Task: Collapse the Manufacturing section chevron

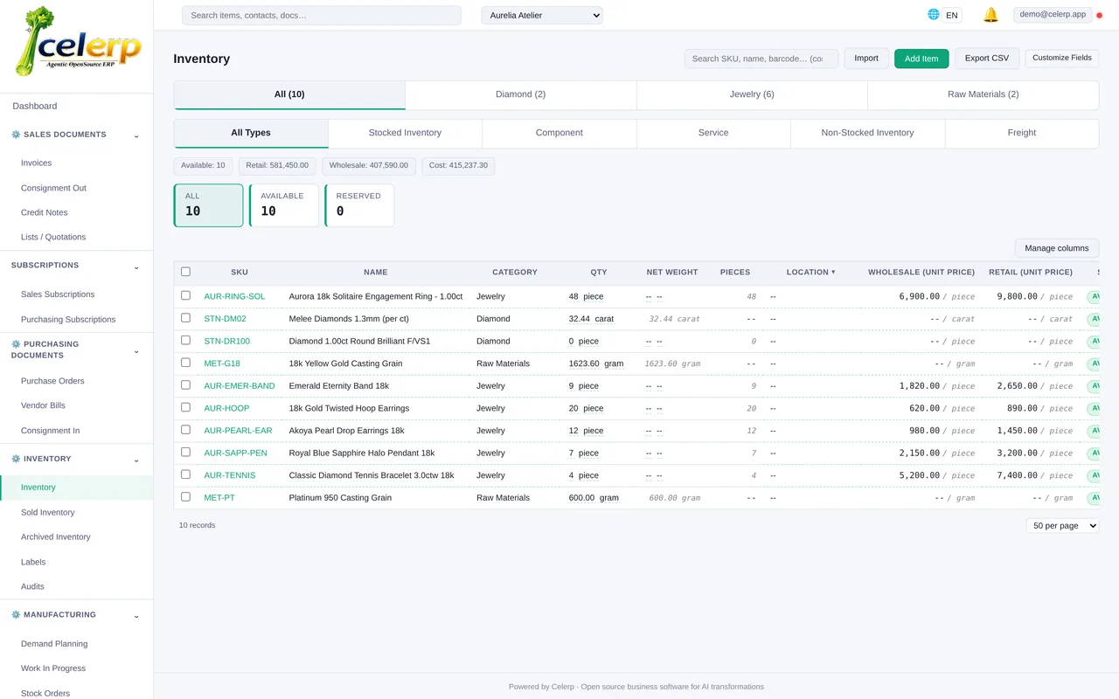Action: point(136,616)
